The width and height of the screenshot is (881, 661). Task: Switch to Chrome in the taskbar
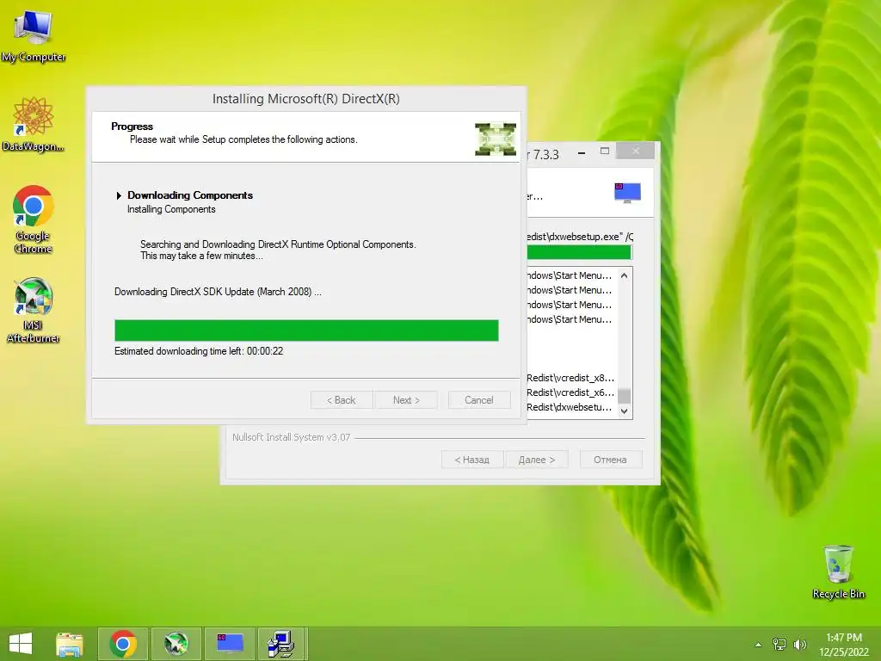pyautogui.click(x=123, y=644)
